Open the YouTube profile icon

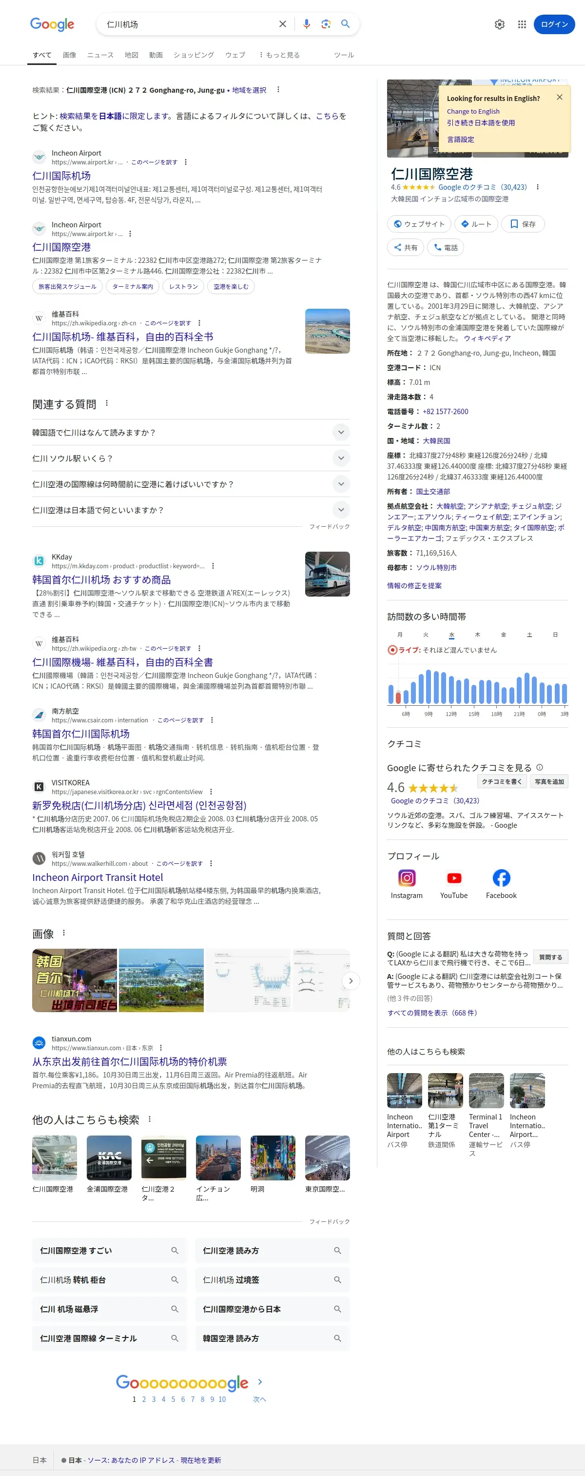[454, 877]
